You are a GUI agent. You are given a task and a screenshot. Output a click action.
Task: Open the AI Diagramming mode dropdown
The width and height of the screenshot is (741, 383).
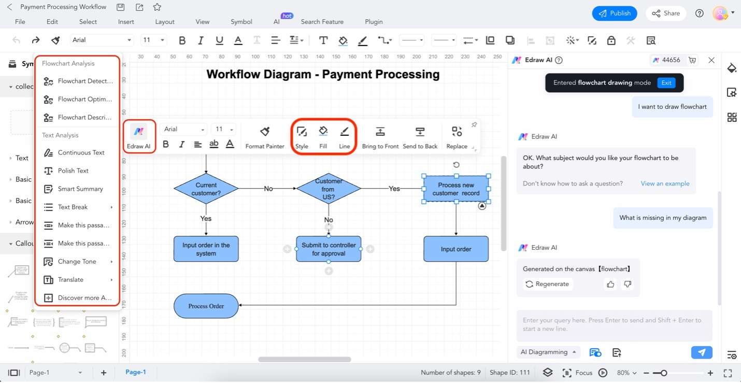548,352
